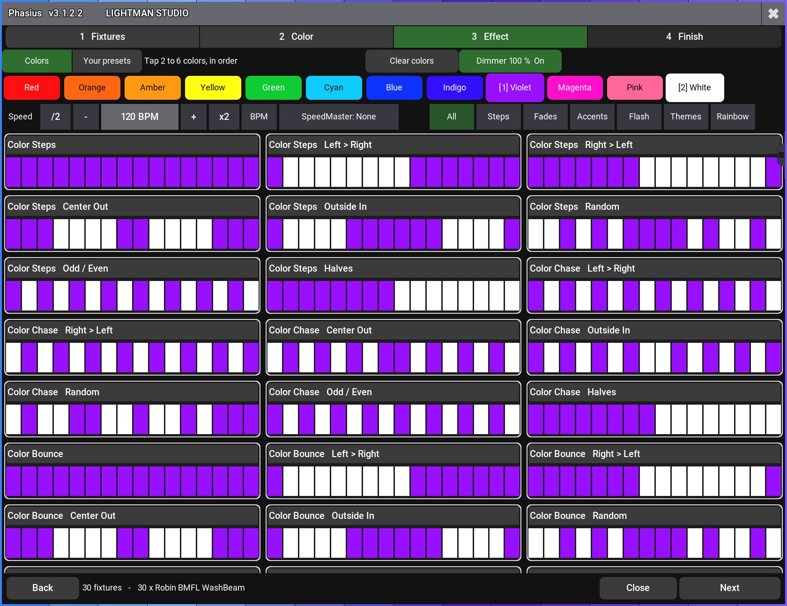Tap the Blue color swatch
The height and width of the screenshot is (606, 787).
pos(394,88)
